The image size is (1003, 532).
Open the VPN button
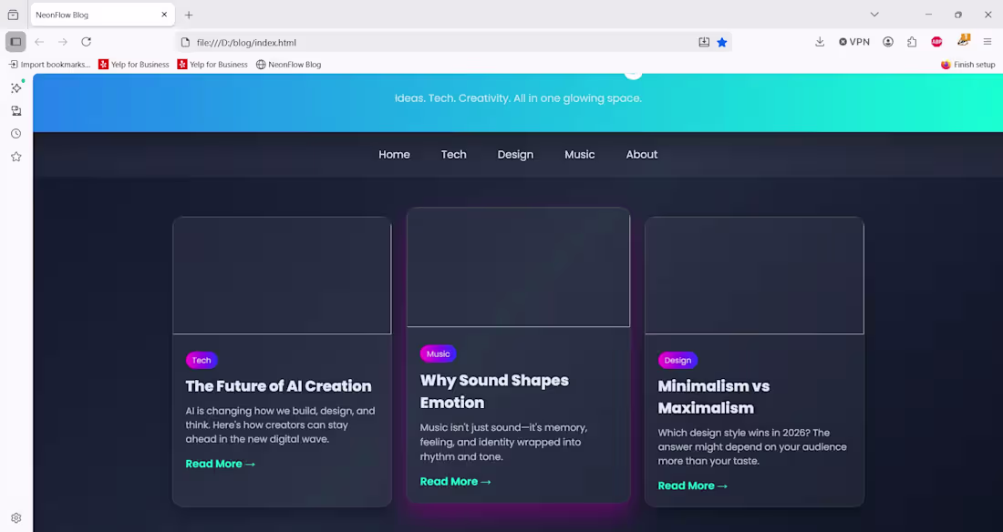click(x=854, y=42)
